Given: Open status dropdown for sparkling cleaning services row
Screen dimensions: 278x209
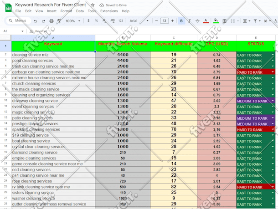Looking at the screenshot, I should click(273, 129).
